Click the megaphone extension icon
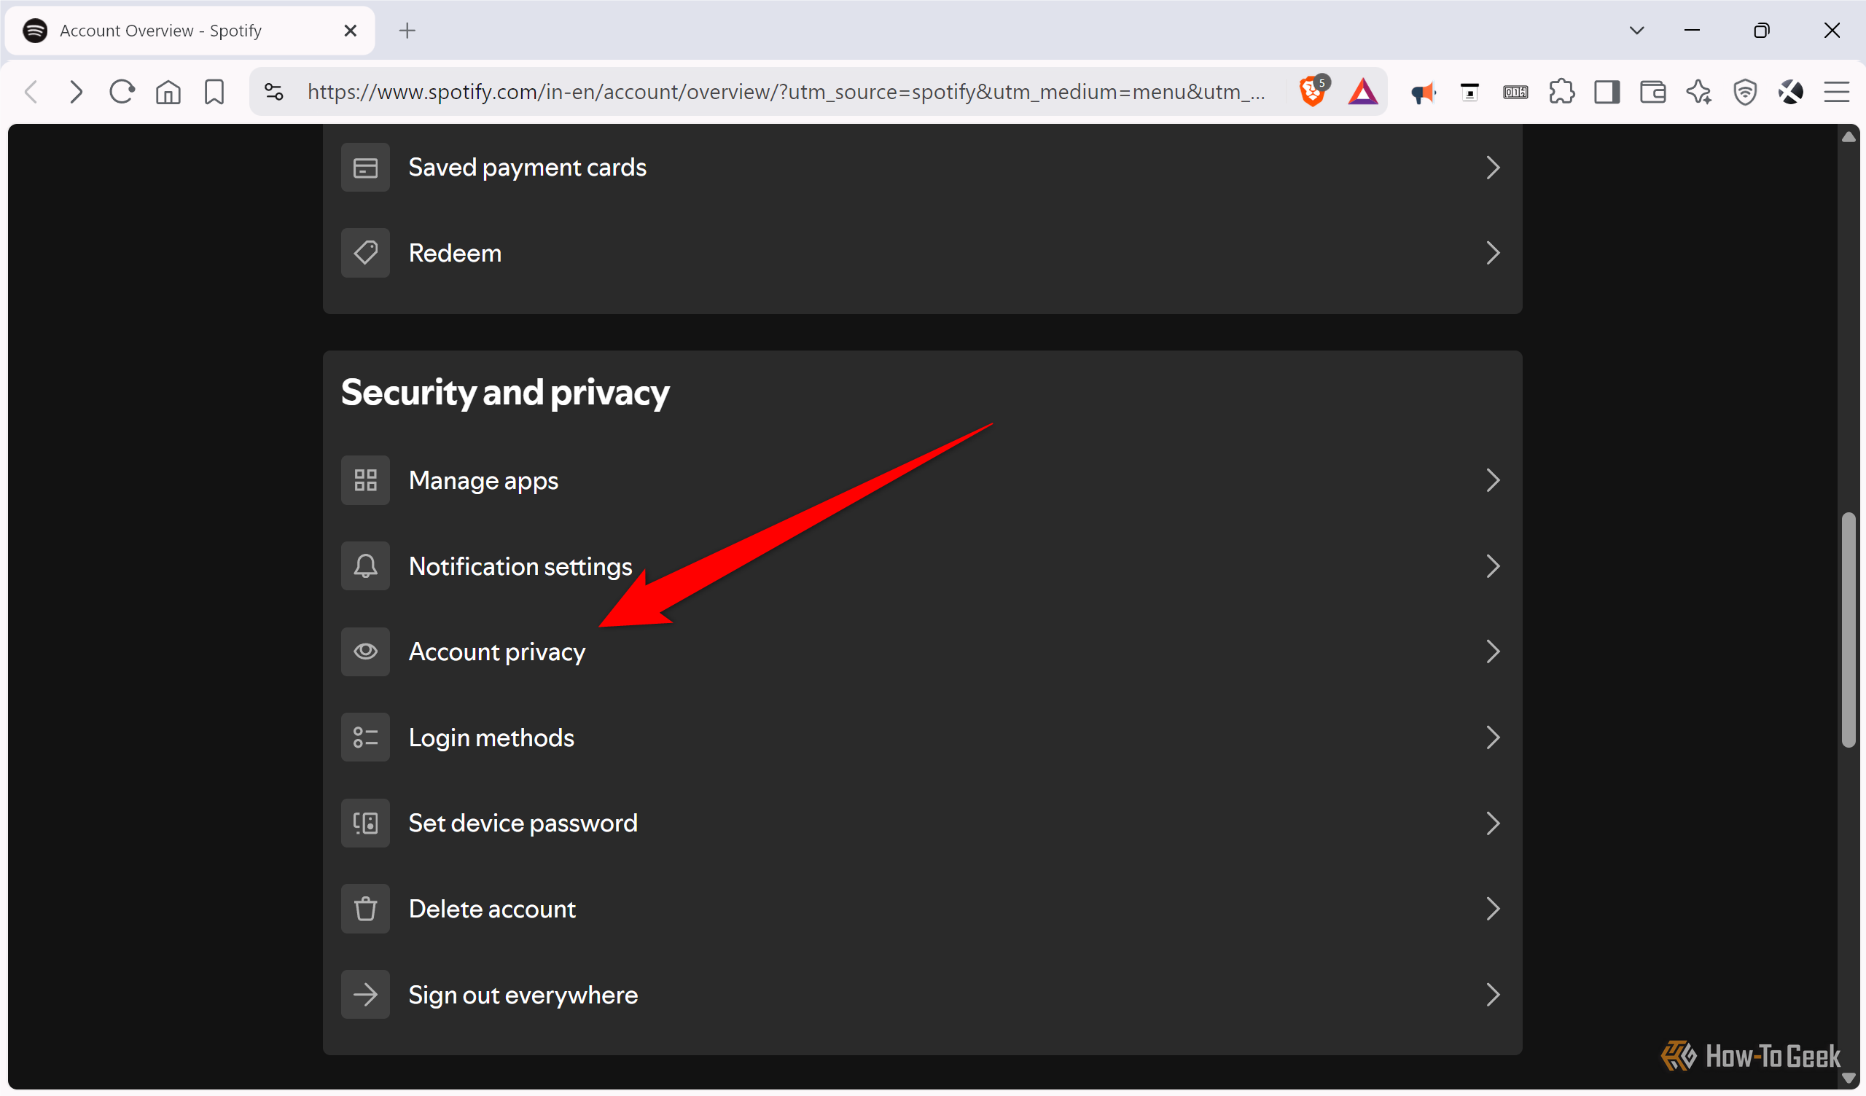Image resolution: width=1866 pixels, height=1096 pixels. tap(1422, 93)
